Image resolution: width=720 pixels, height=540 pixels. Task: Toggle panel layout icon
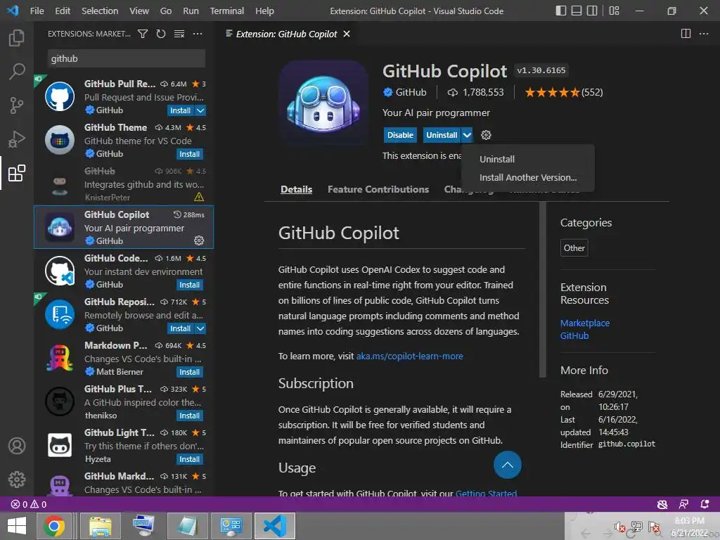click(577, 11)
